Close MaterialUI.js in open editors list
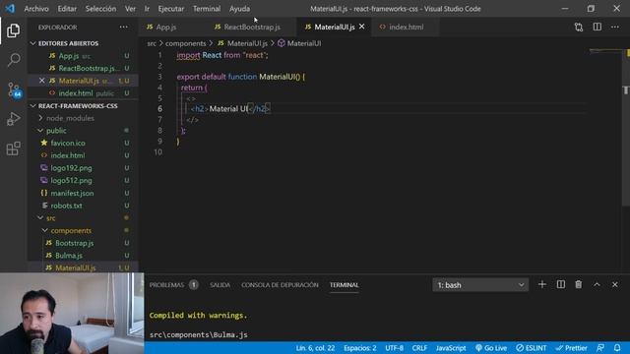Viewport: 630px width, 354px height. click(41, 81)
